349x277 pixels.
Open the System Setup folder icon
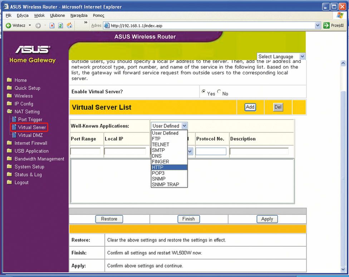(9, 167)
